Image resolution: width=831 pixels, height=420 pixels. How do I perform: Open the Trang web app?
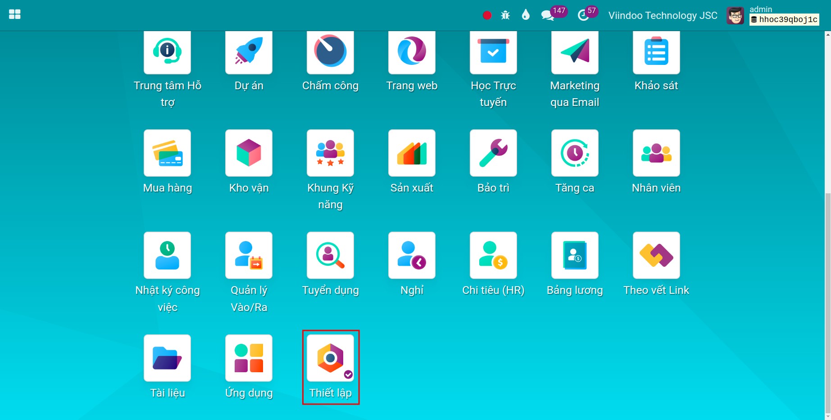(x=412, y=52)
